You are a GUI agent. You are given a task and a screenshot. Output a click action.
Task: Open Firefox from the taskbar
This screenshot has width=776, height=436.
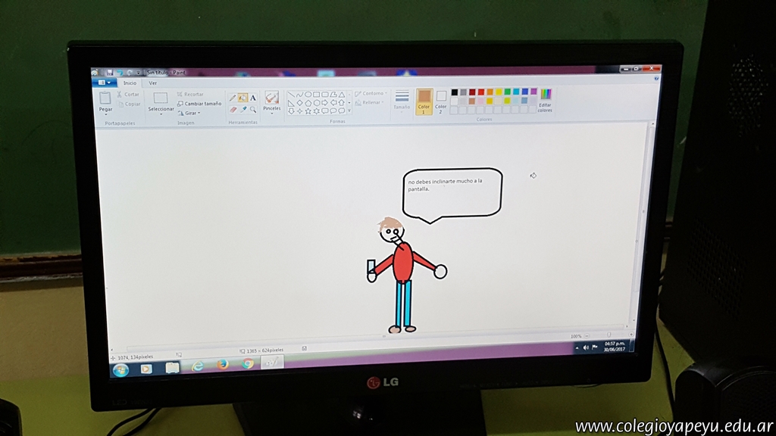point(222,365)
